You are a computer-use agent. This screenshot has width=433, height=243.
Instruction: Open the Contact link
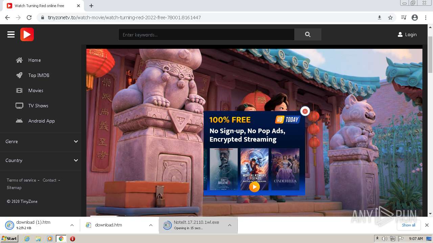pyautogui.click(x=49, y=180)
